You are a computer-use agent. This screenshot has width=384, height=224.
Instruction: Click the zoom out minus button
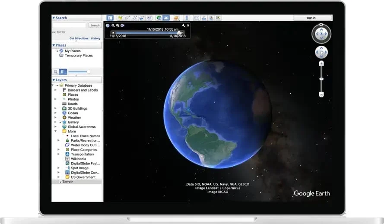point(321,95)
